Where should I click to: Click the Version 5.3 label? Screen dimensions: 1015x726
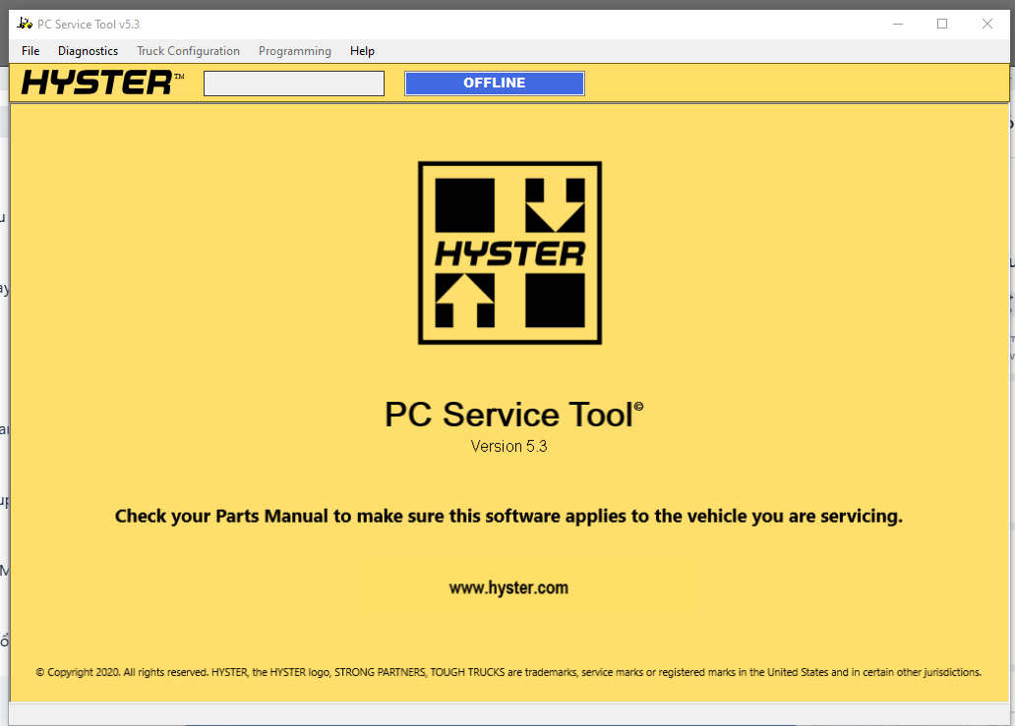pyautogui.click(x=508, y=446)
